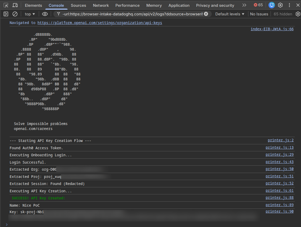The image size is (301, 227).
Task: Go to the Performance tab
Action: [x=128, y=5]
